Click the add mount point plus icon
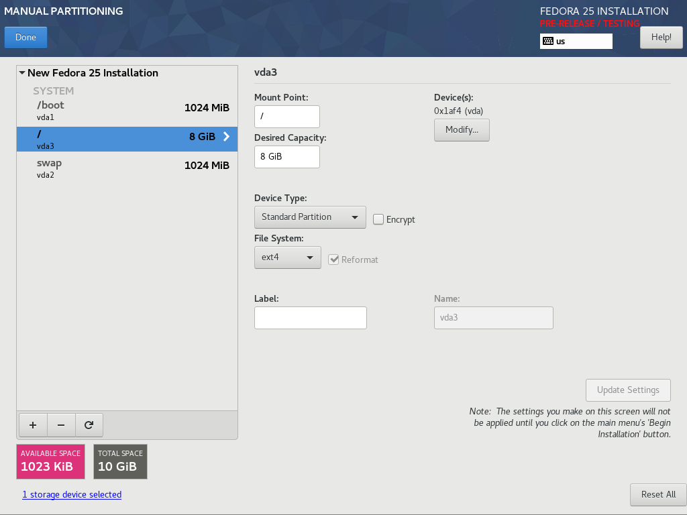687x515 pixels. [33, 424]
